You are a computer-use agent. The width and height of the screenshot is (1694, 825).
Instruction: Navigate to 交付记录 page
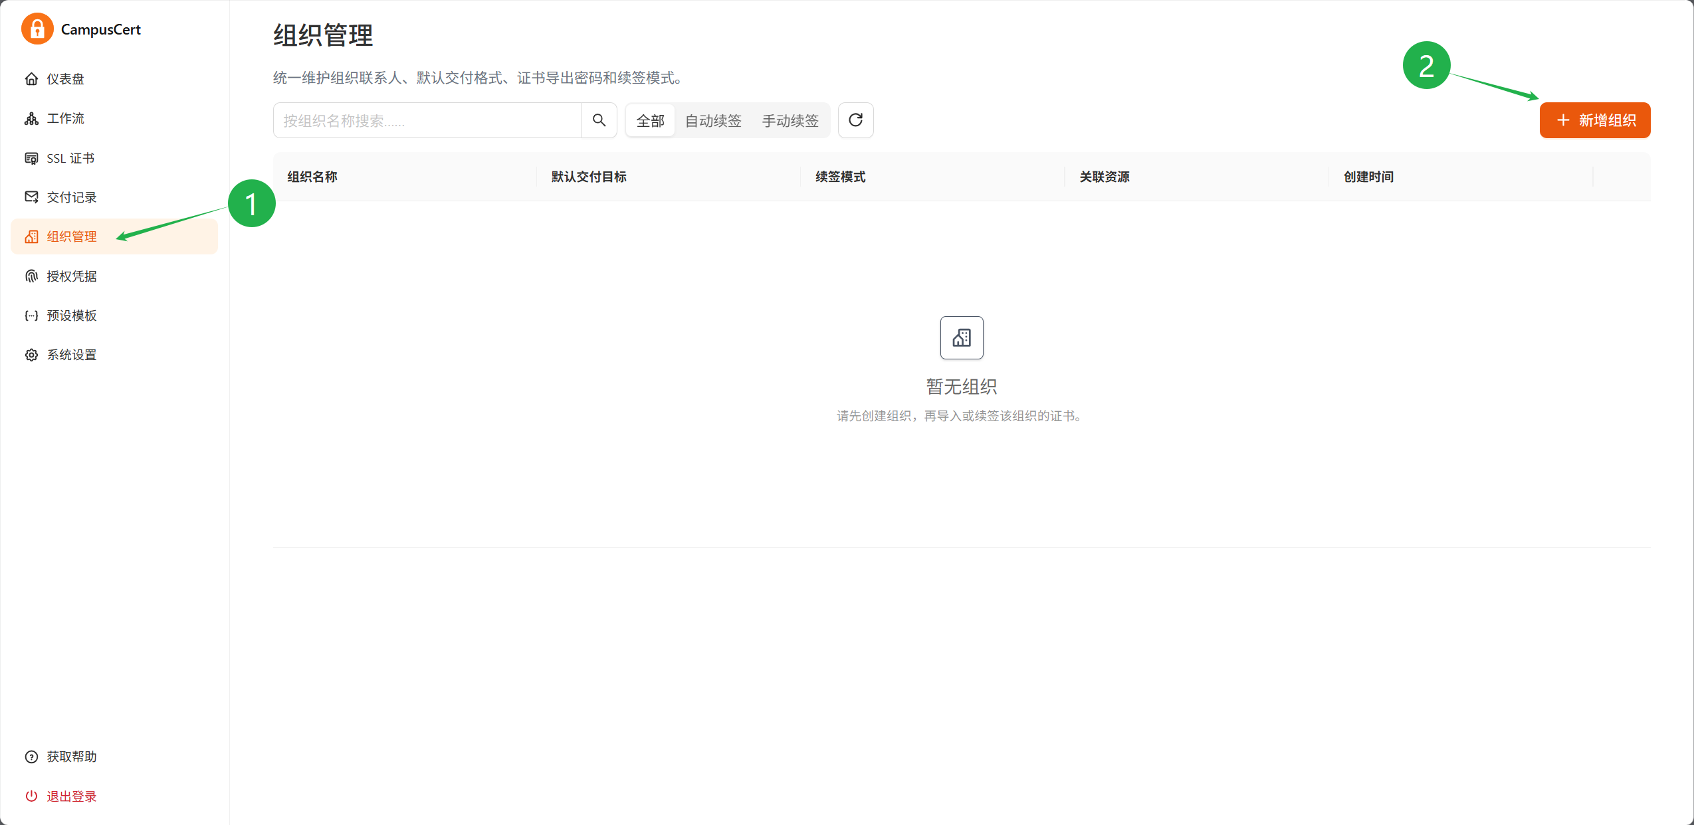(114, 197)
